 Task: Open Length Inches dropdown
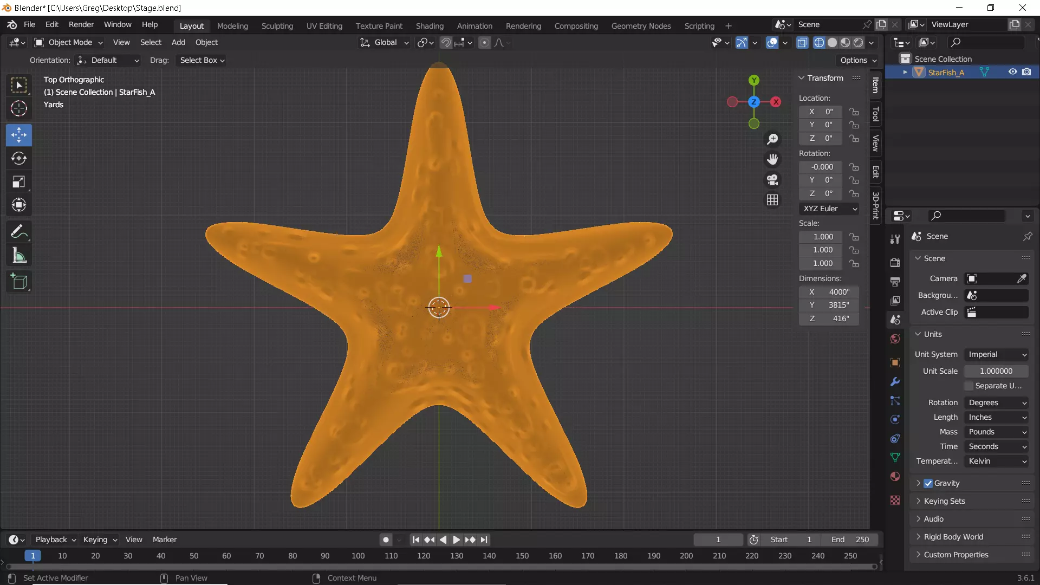[x=996, y=417]
